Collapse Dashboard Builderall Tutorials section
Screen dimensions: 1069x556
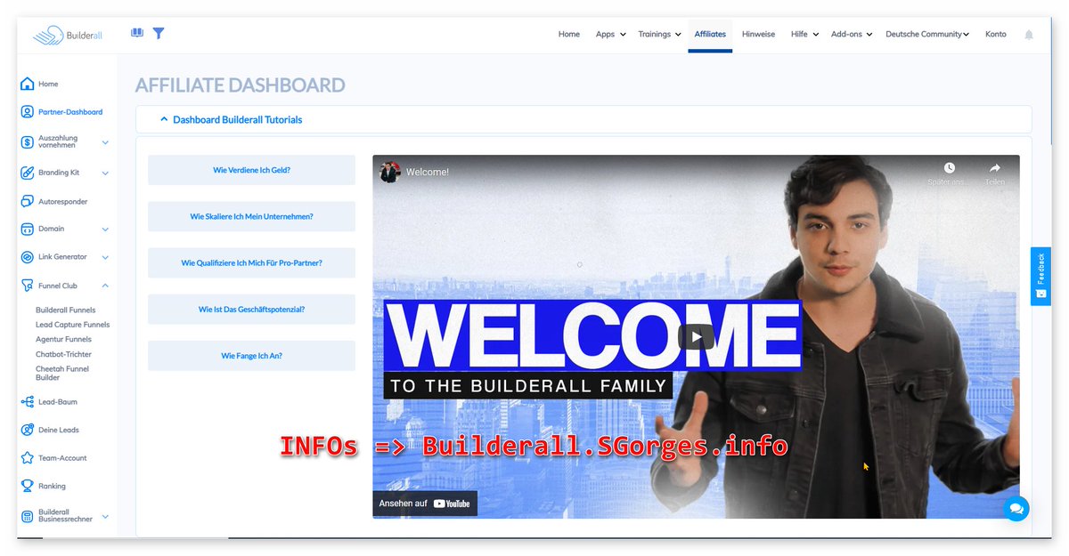click(163, 119)
